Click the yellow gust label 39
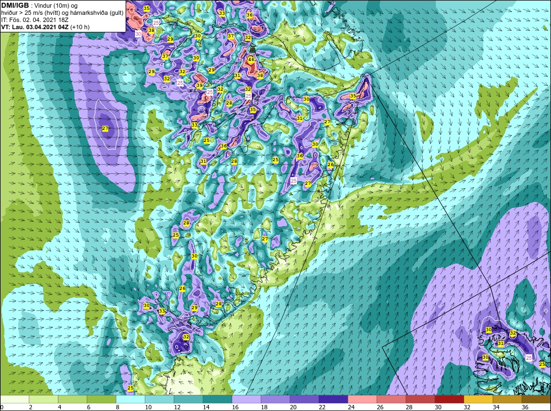 tap(199, 86)
